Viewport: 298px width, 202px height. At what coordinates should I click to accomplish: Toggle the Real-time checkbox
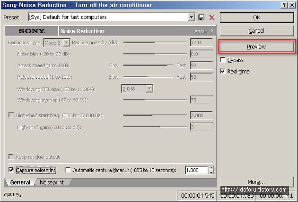point(222,72)
